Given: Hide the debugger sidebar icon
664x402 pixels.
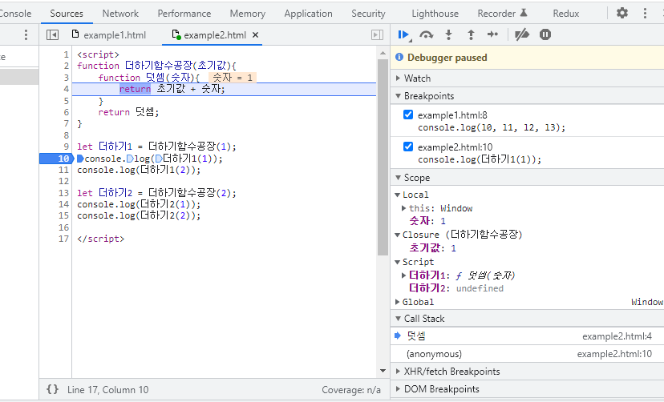Looking at the screenshot, I should pos(377,34).
